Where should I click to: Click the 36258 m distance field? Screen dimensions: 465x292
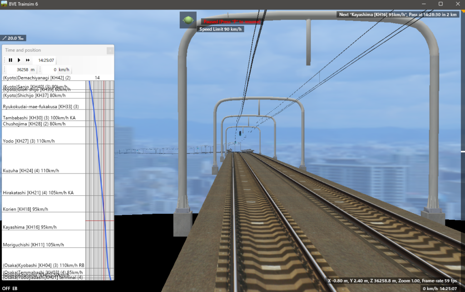[x=22, y=69]
